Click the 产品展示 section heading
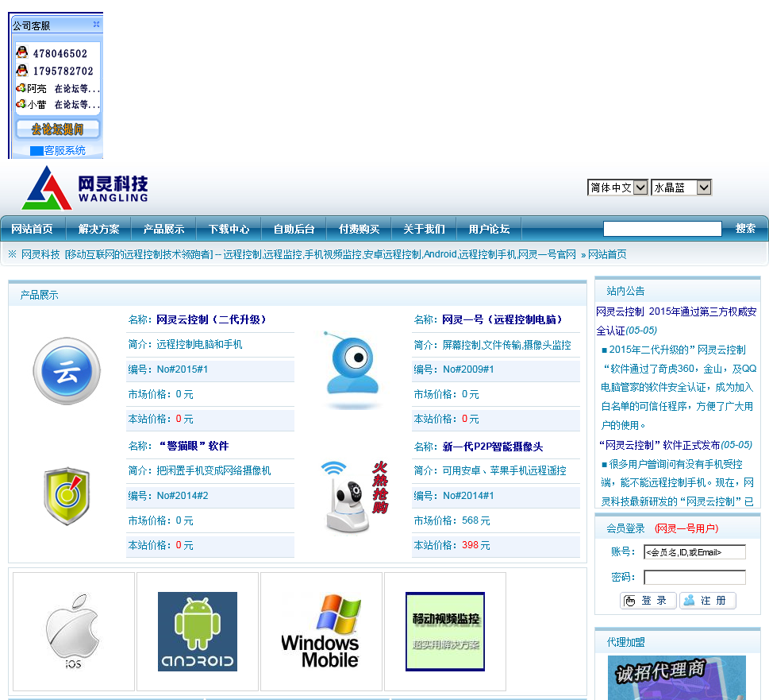The height and width of the screenshot is (700, 769). click(39, 295)
